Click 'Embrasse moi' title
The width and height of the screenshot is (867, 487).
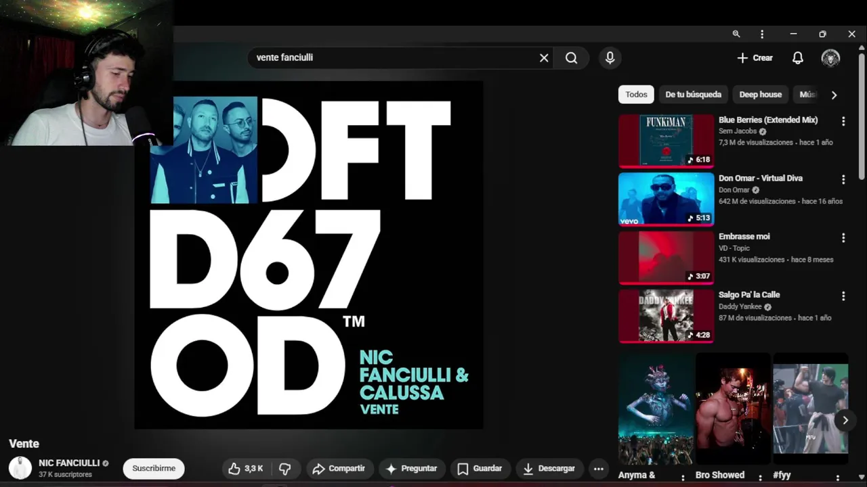click(744, 236)
